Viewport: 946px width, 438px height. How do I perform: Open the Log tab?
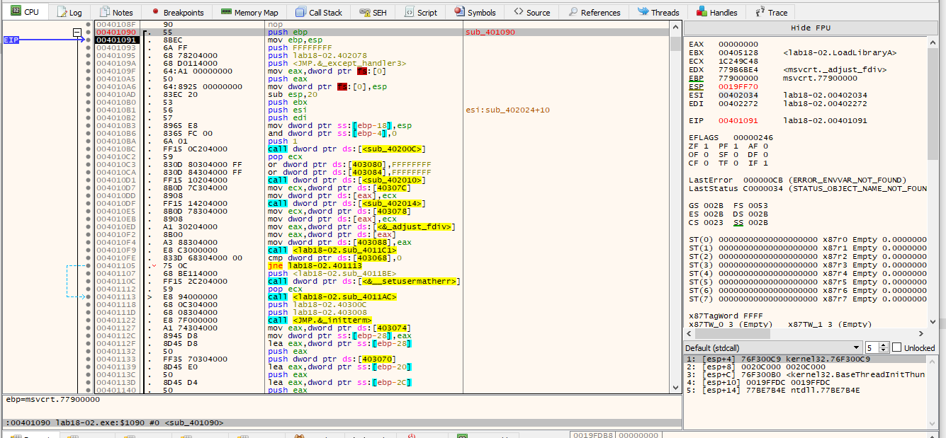coord(69,12)
